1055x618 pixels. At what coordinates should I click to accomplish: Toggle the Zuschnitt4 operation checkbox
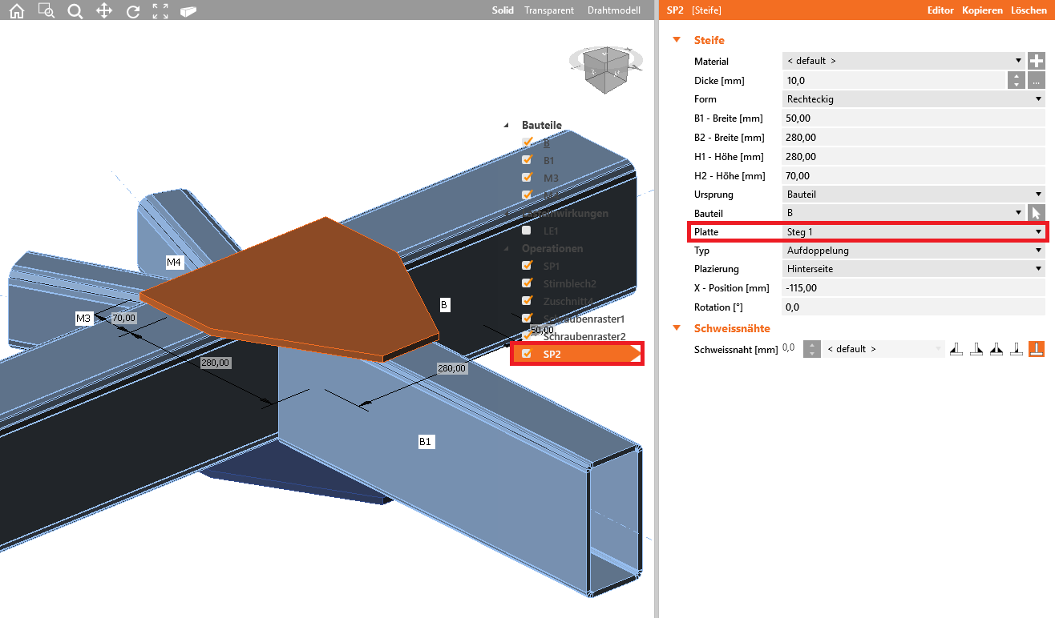coord(527,301)
